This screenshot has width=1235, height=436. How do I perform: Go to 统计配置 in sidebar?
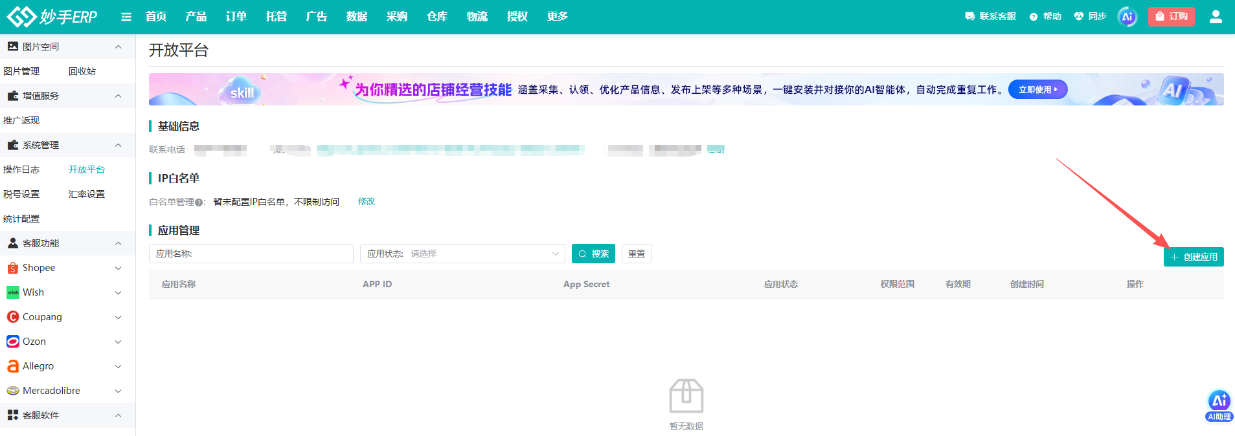(x=21, y=219)
